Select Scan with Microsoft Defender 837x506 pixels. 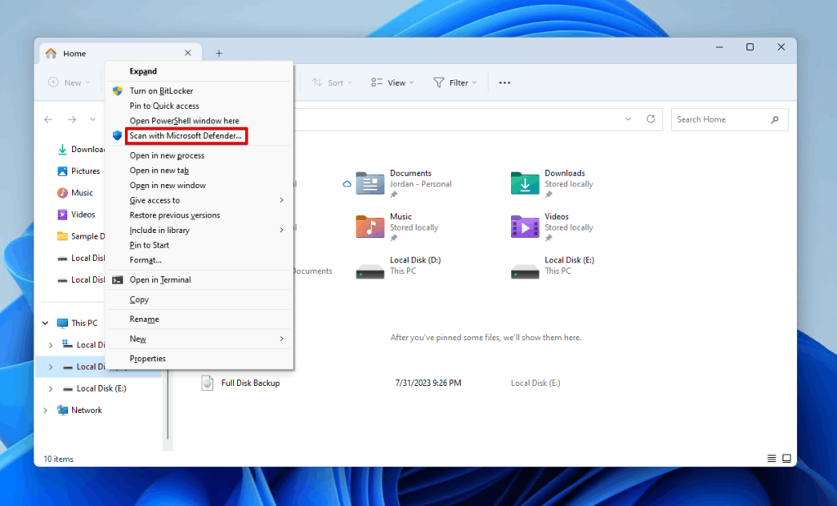pos(186,136)
